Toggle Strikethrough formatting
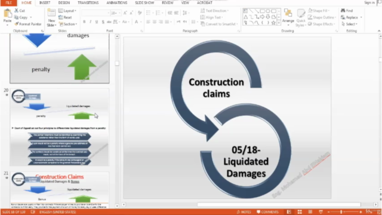Image resolution: width=382 pixels, height=215 pixels. click(109, 22)
